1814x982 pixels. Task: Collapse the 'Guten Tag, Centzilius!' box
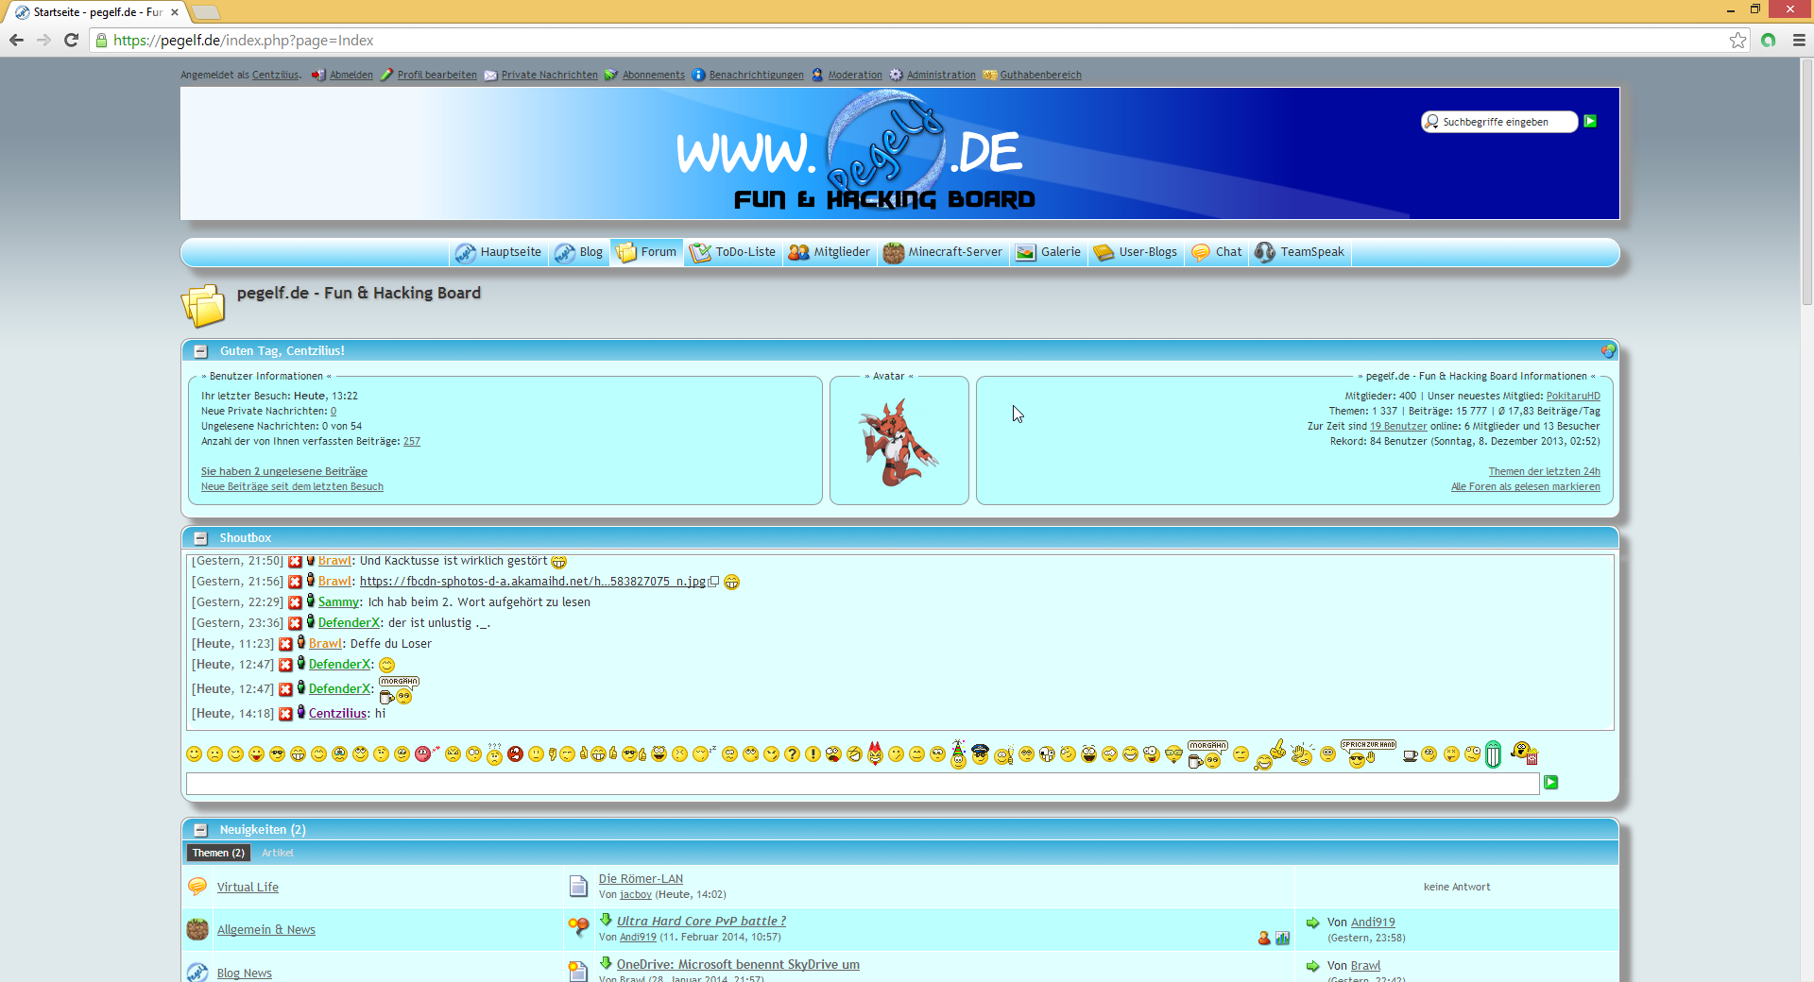[x=200, y=351]
